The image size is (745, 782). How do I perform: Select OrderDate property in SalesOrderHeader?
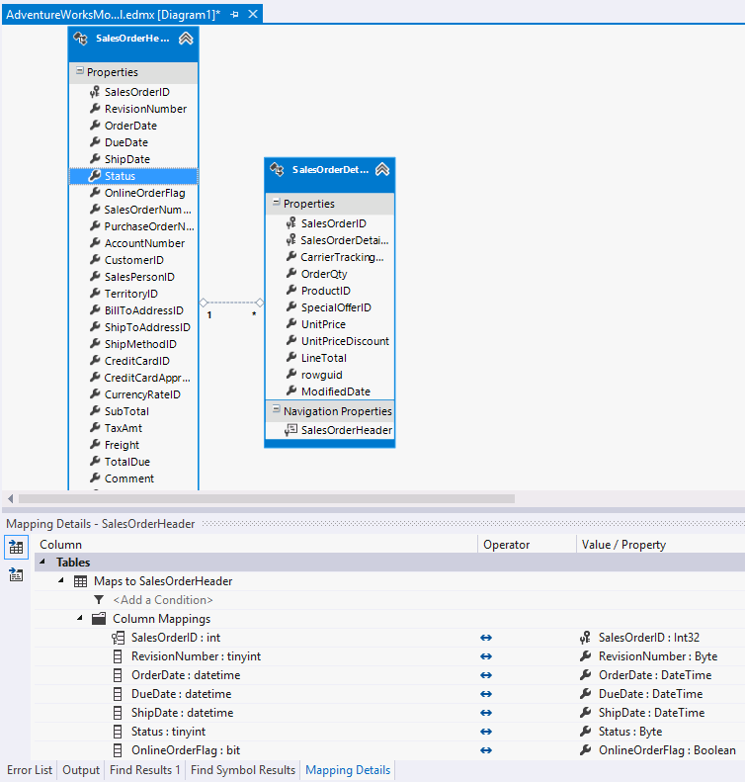click(x=130, y=126)
